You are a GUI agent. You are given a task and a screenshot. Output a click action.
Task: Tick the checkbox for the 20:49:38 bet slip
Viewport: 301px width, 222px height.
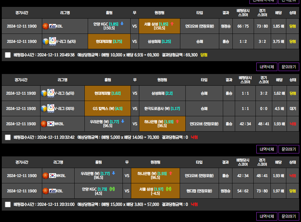coord(8,55)
